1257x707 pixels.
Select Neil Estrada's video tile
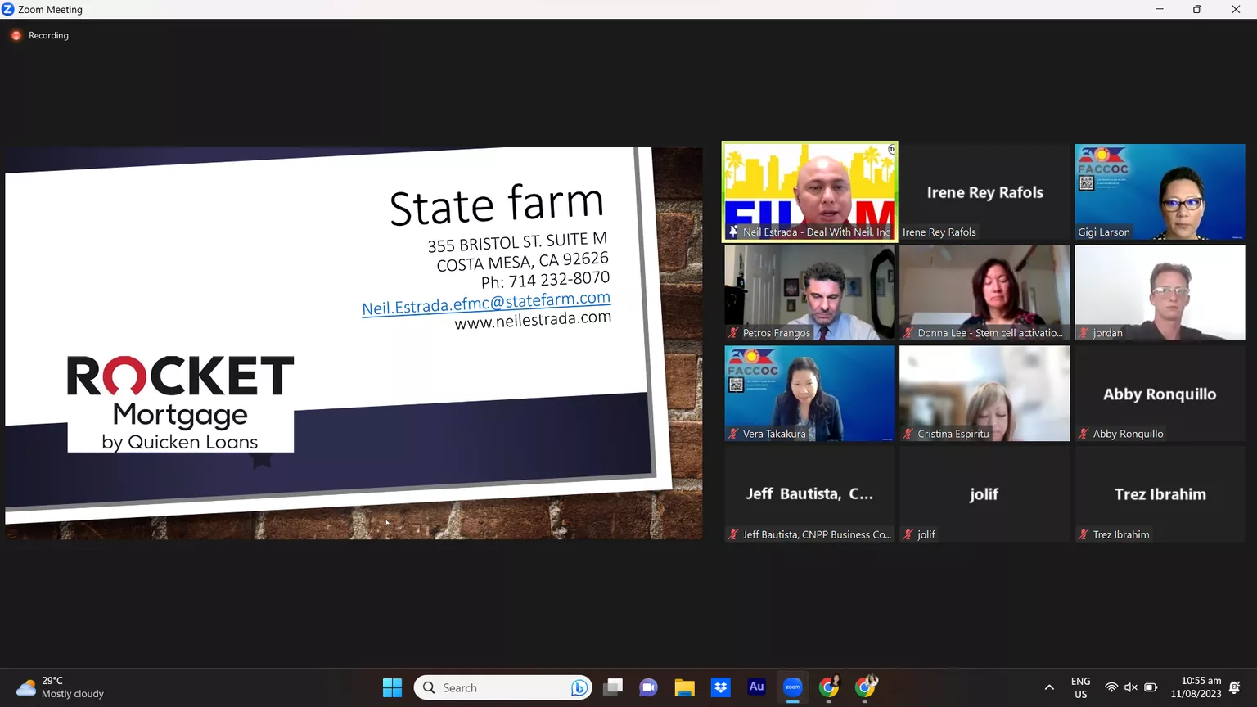pos(809,192)
